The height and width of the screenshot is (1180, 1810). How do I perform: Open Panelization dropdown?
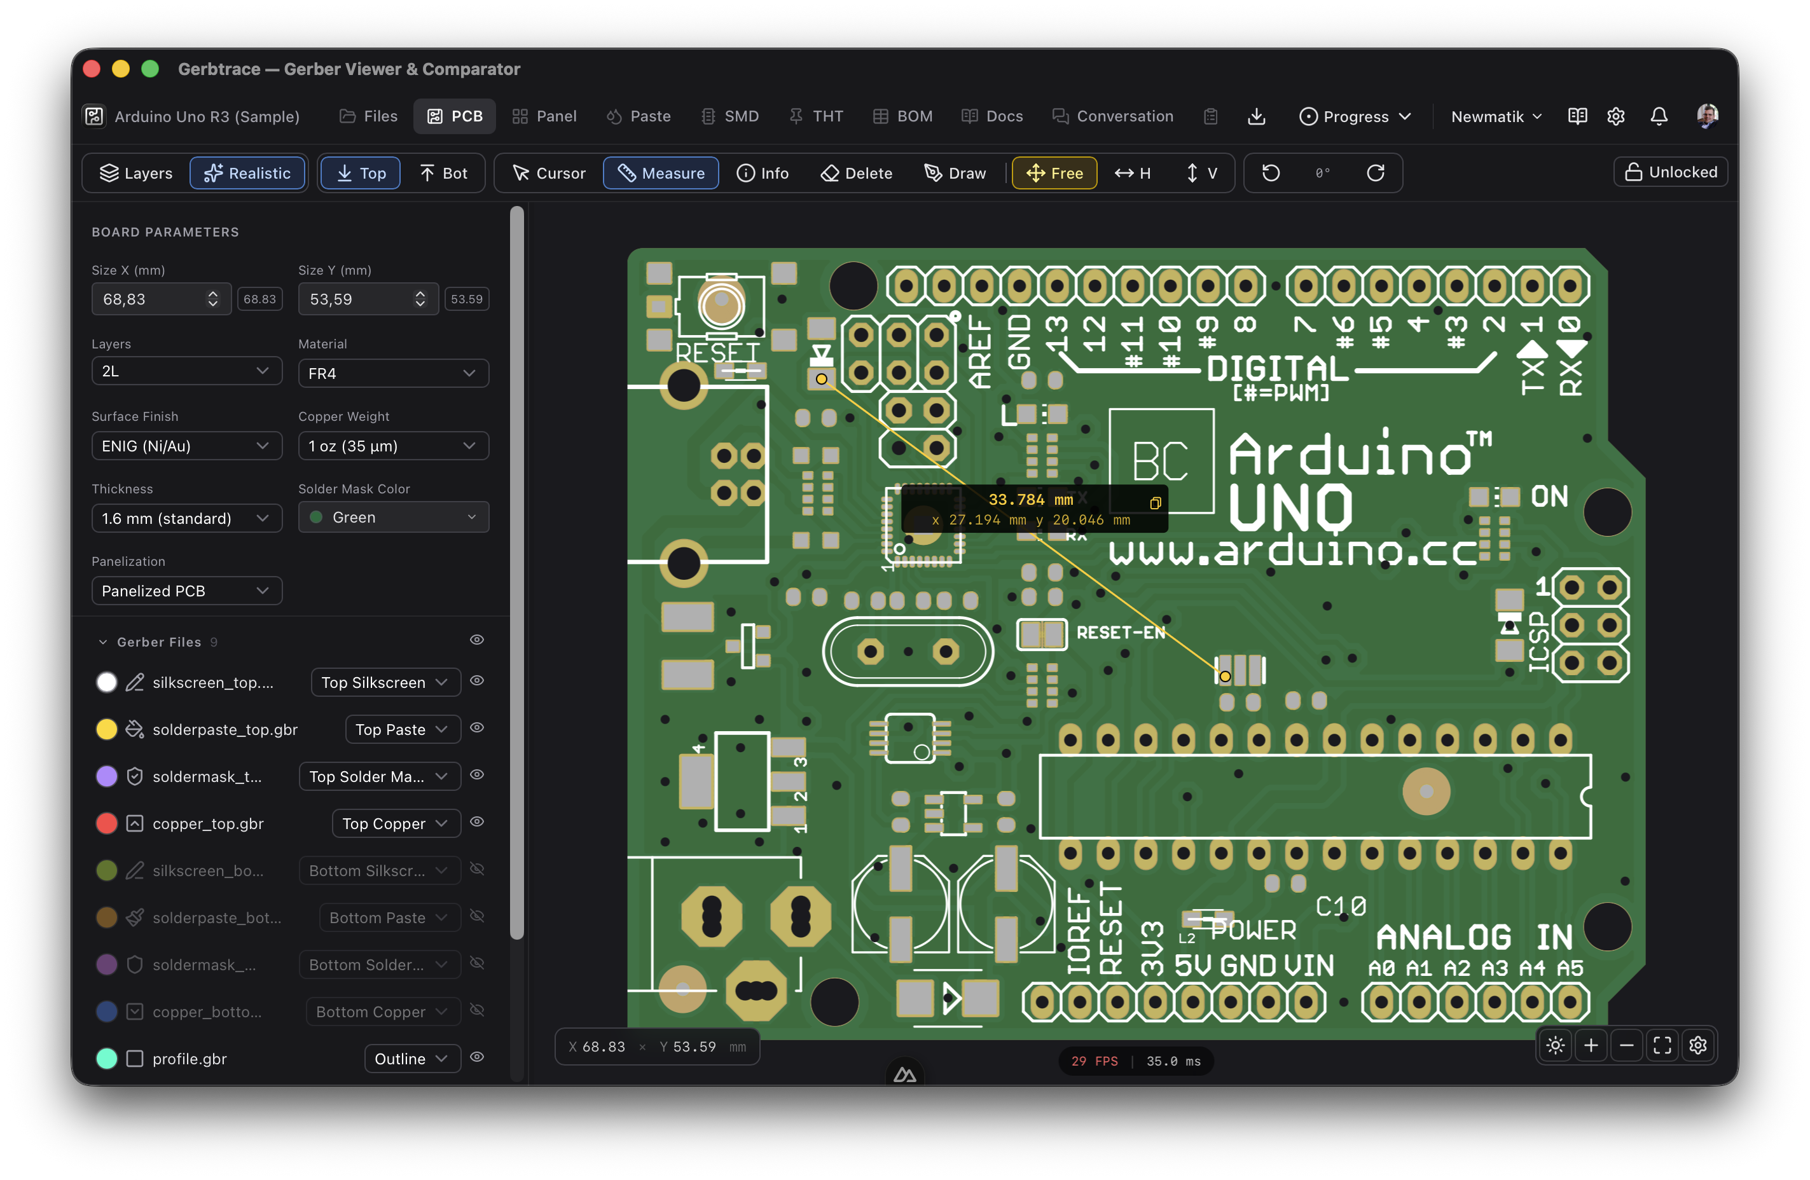pyautogui.click(x=186, y=591)
